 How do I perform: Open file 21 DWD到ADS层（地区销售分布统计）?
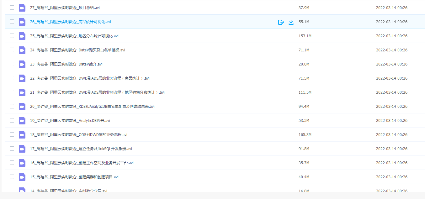tap(97, 92)
